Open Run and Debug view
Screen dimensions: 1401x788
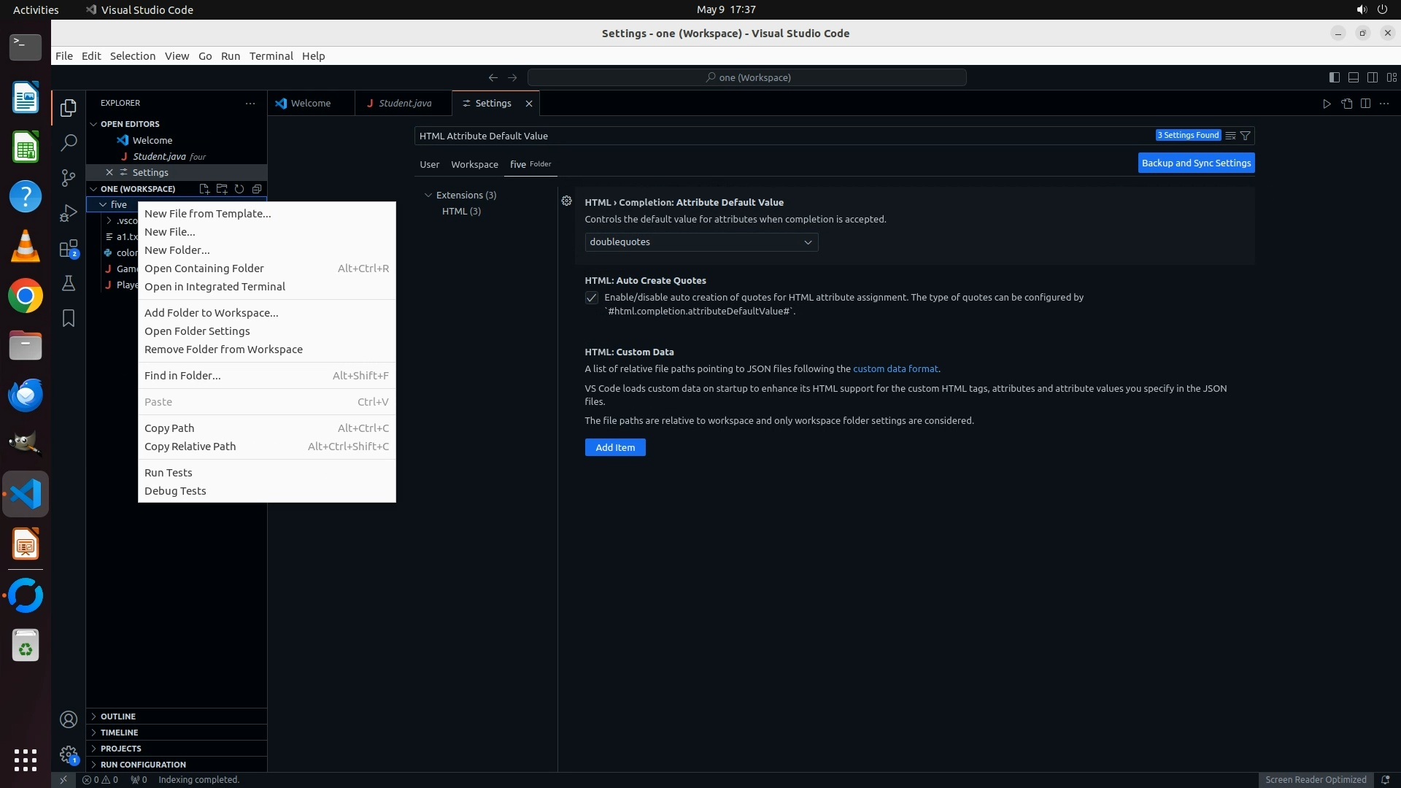[69, 213]
